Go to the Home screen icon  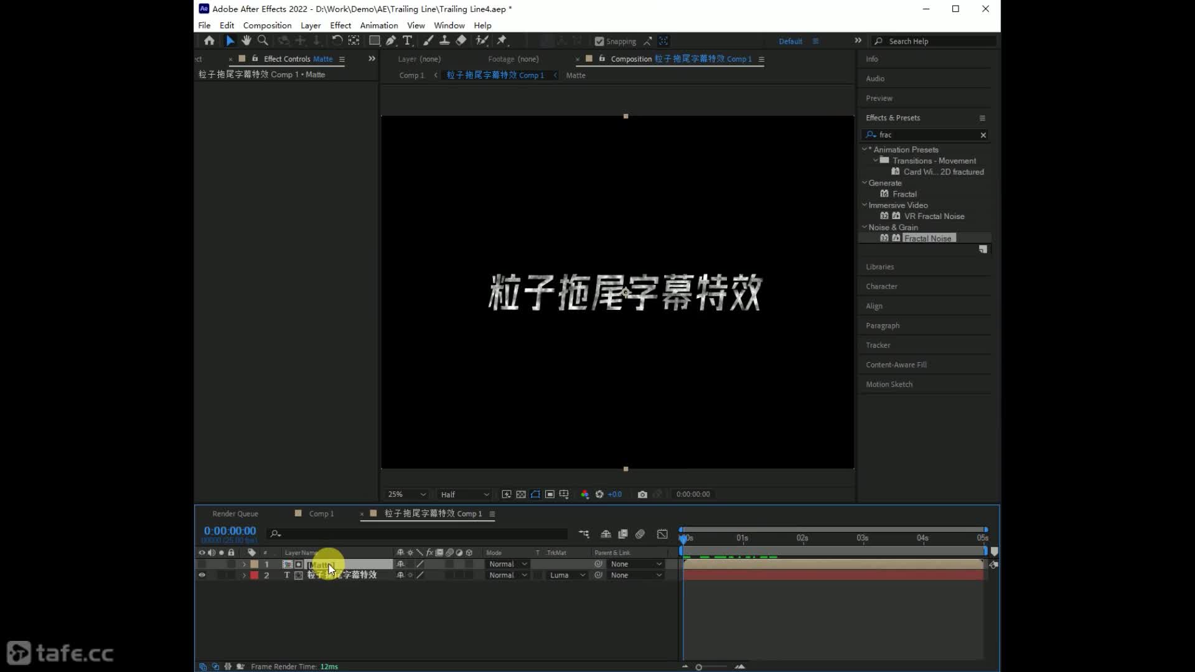(x=209, y=40)
